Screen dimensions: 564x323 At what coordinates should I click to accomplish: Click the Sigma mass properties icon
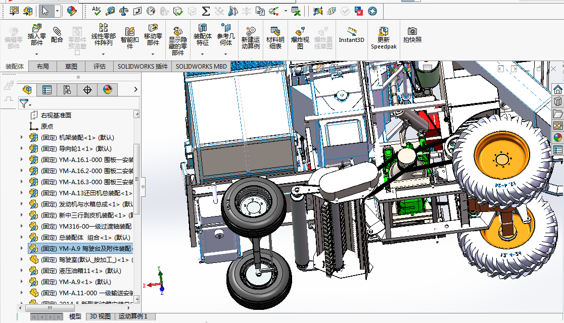206,11
